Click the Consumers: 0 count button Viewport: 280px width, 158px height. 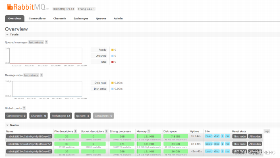coord(104,116)
